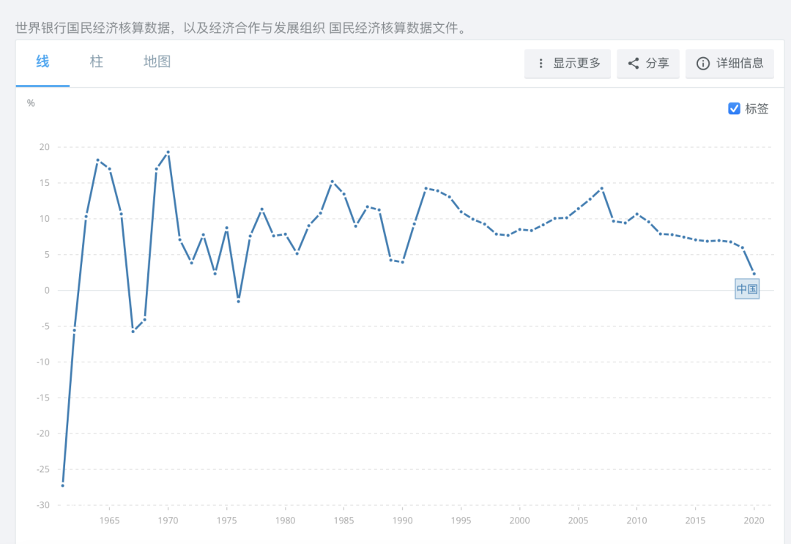The height and width of the screenshot is (544, 791).
Task: Open the 地图 map tab
Action: [x=157, y=62]
